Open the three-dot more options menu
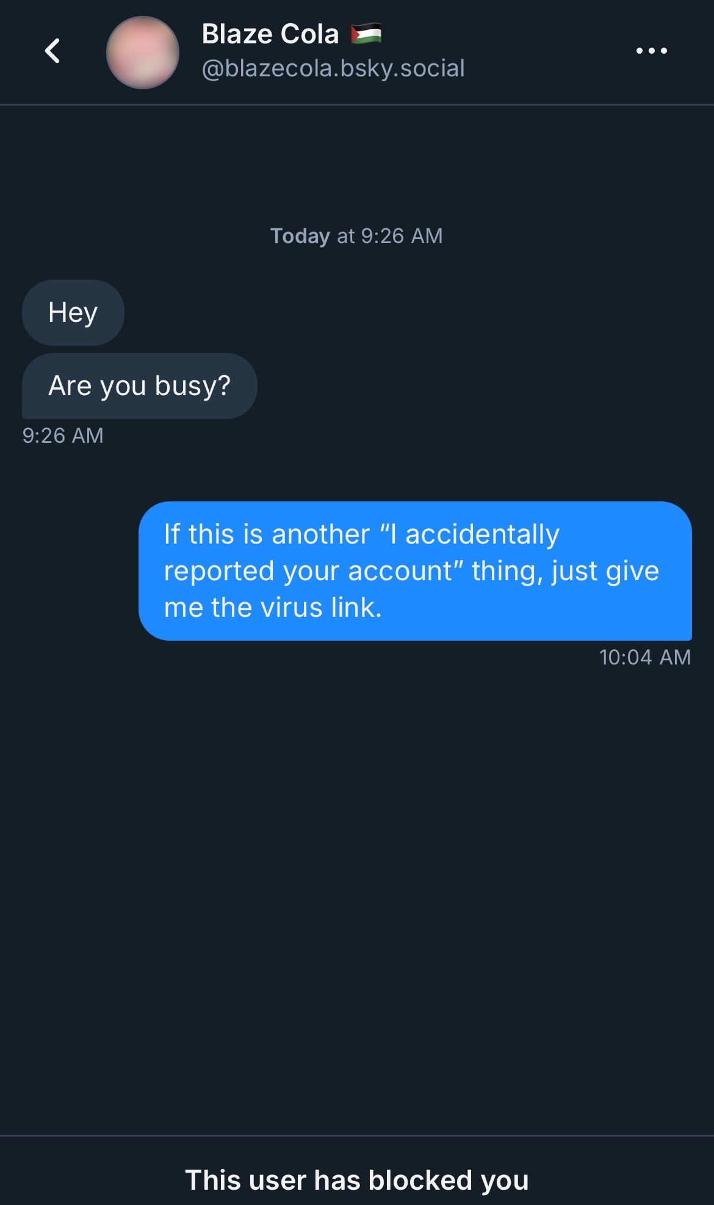Image resolution: width=714 pixels, height=1205 pixels. (651, 51)
